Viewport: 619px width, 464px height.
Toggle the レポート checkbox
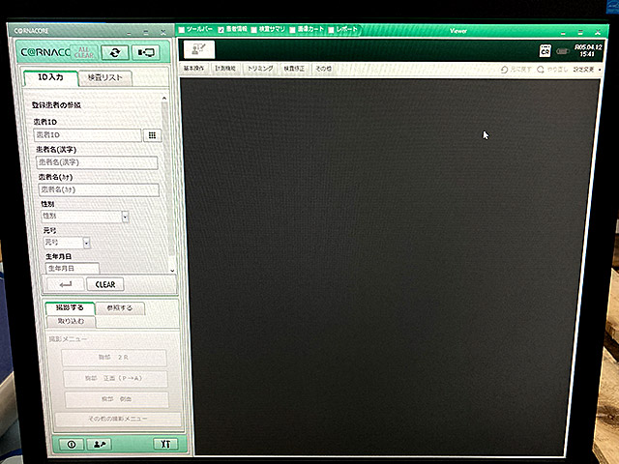click(331, 30)
